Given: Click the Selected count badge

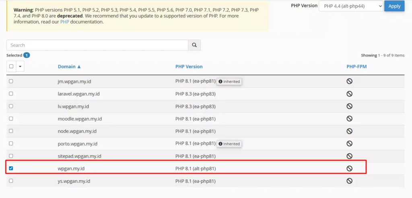Looking at the screenshot, I should (x=27, y=55).
